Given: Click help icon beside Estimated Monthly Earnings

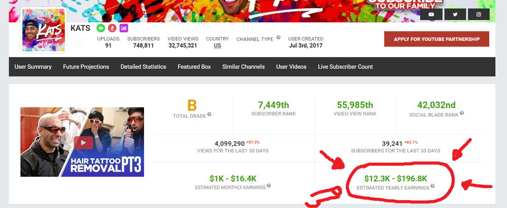Looking at the screenshot, I should (x=269, y=186).
